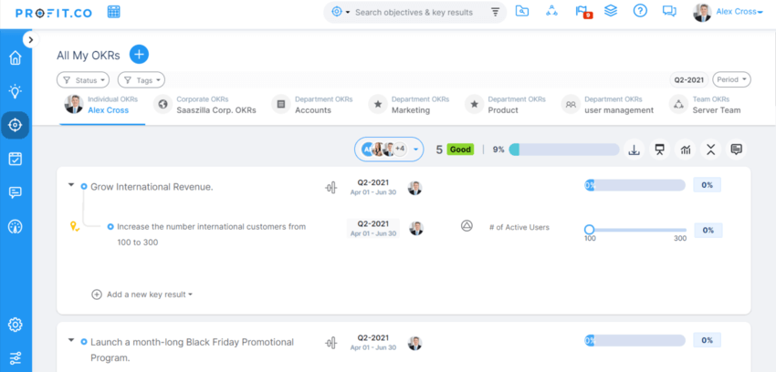Click the lightbulb ideas sidebar icon
776x372 pixels.
[15, 91]
